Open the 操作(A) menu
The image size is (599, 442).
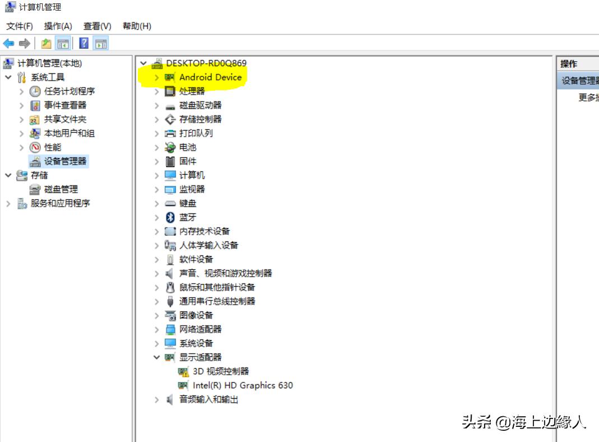coord(57,26)
